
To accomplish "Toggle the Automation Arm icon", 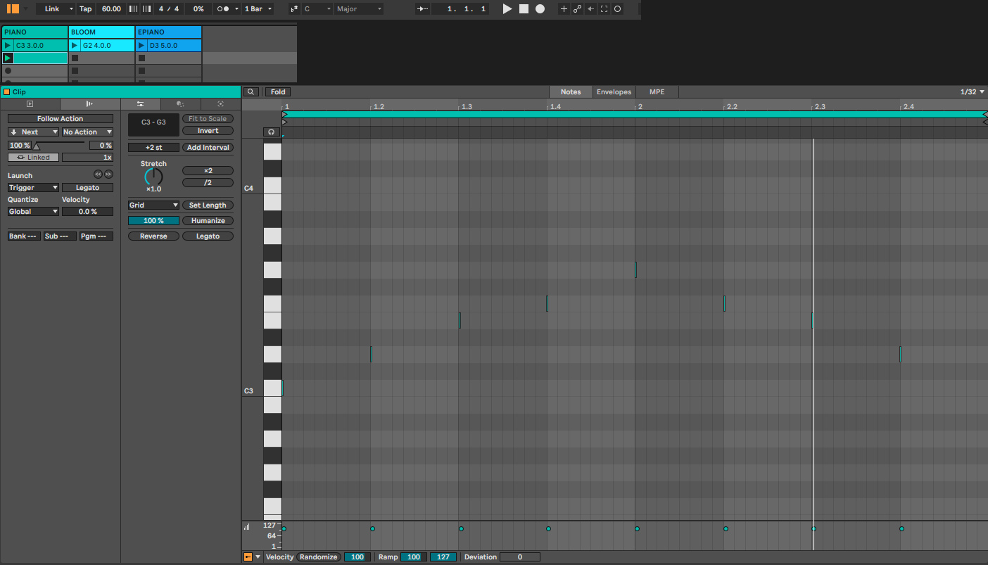I will [x=577, y=8].
